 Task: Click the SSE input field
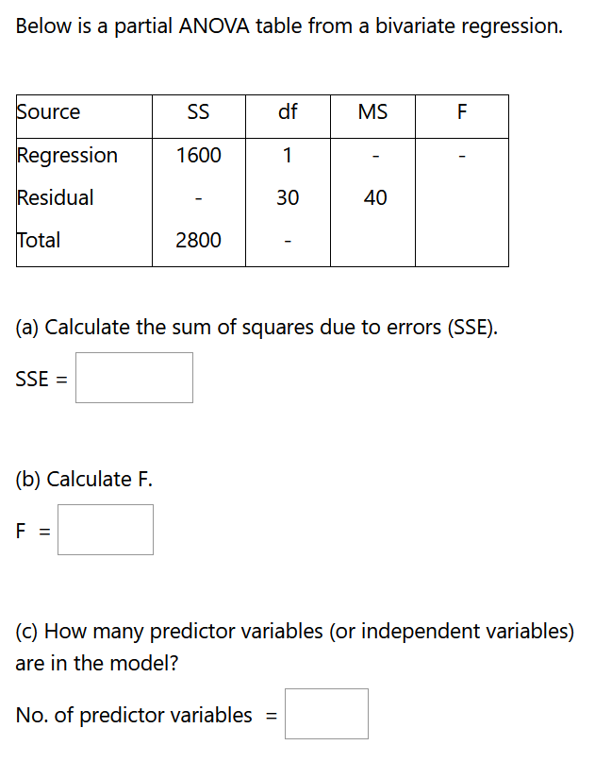(x=134, y=378)
